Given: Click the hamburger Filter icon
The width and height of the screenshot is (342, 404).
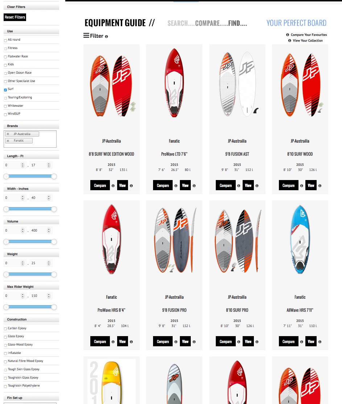Looking at the screenshot, I should [86, 36].
